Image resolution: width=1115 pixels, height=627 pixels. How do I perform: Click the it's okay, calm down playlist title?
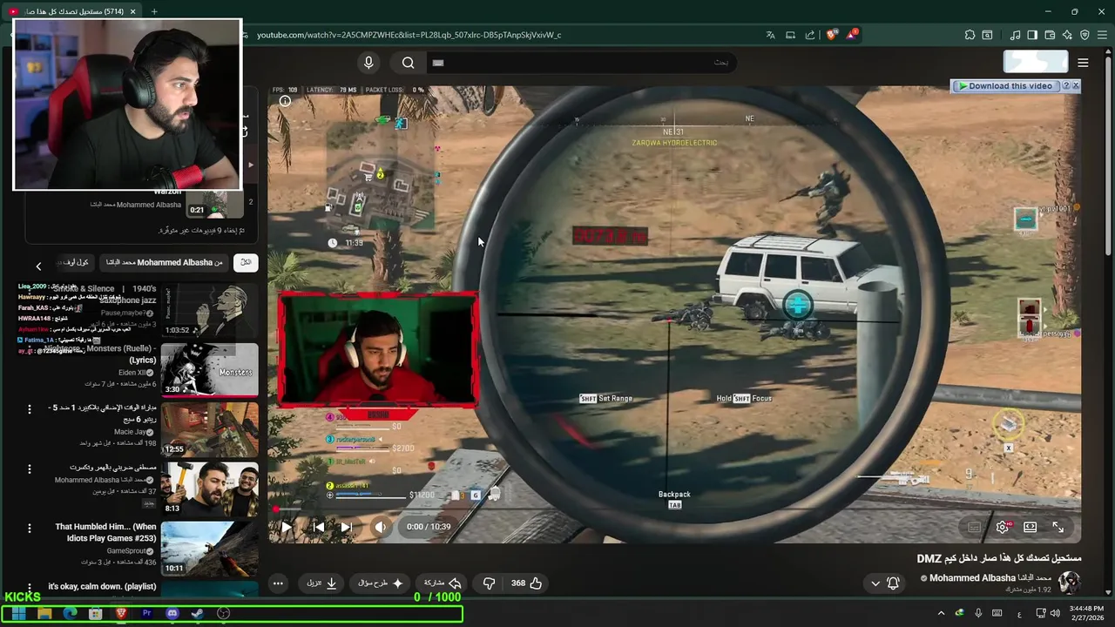102,587
